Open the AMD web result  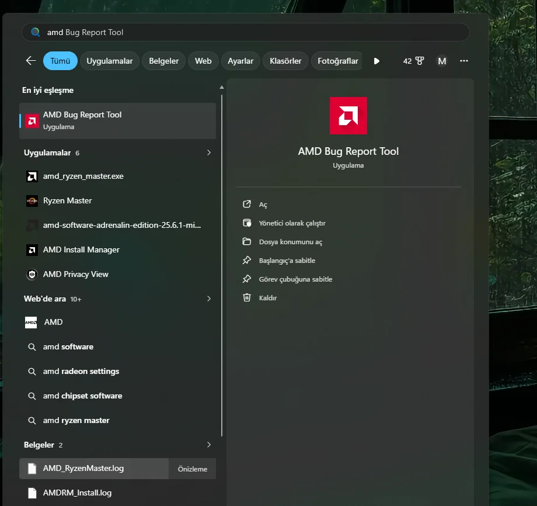[117, 323]
